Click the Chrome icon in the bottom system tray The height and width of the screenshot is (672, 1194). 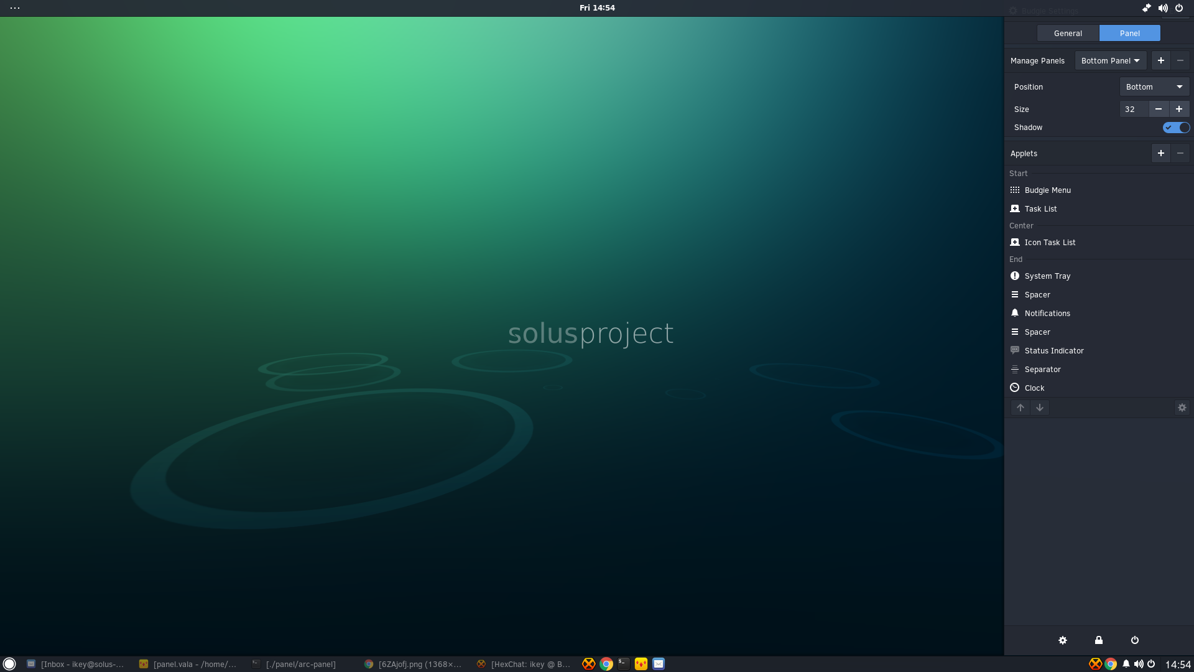click(x=1111, y=664)
